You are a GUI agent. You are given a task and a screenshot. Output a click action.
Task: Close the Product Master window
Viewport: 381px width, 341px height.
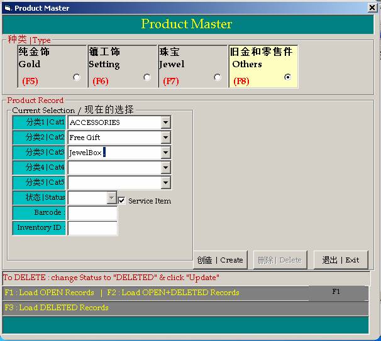pos(372,8)
